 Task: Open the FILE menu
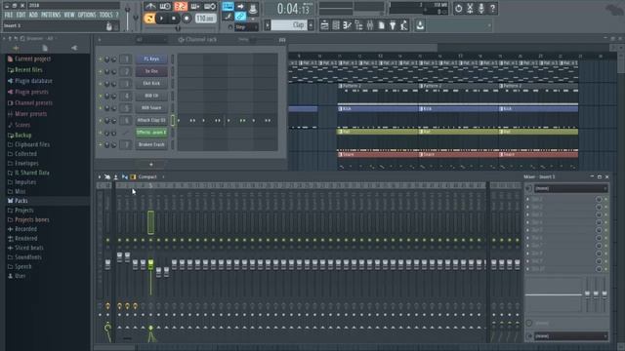[9, 16]
